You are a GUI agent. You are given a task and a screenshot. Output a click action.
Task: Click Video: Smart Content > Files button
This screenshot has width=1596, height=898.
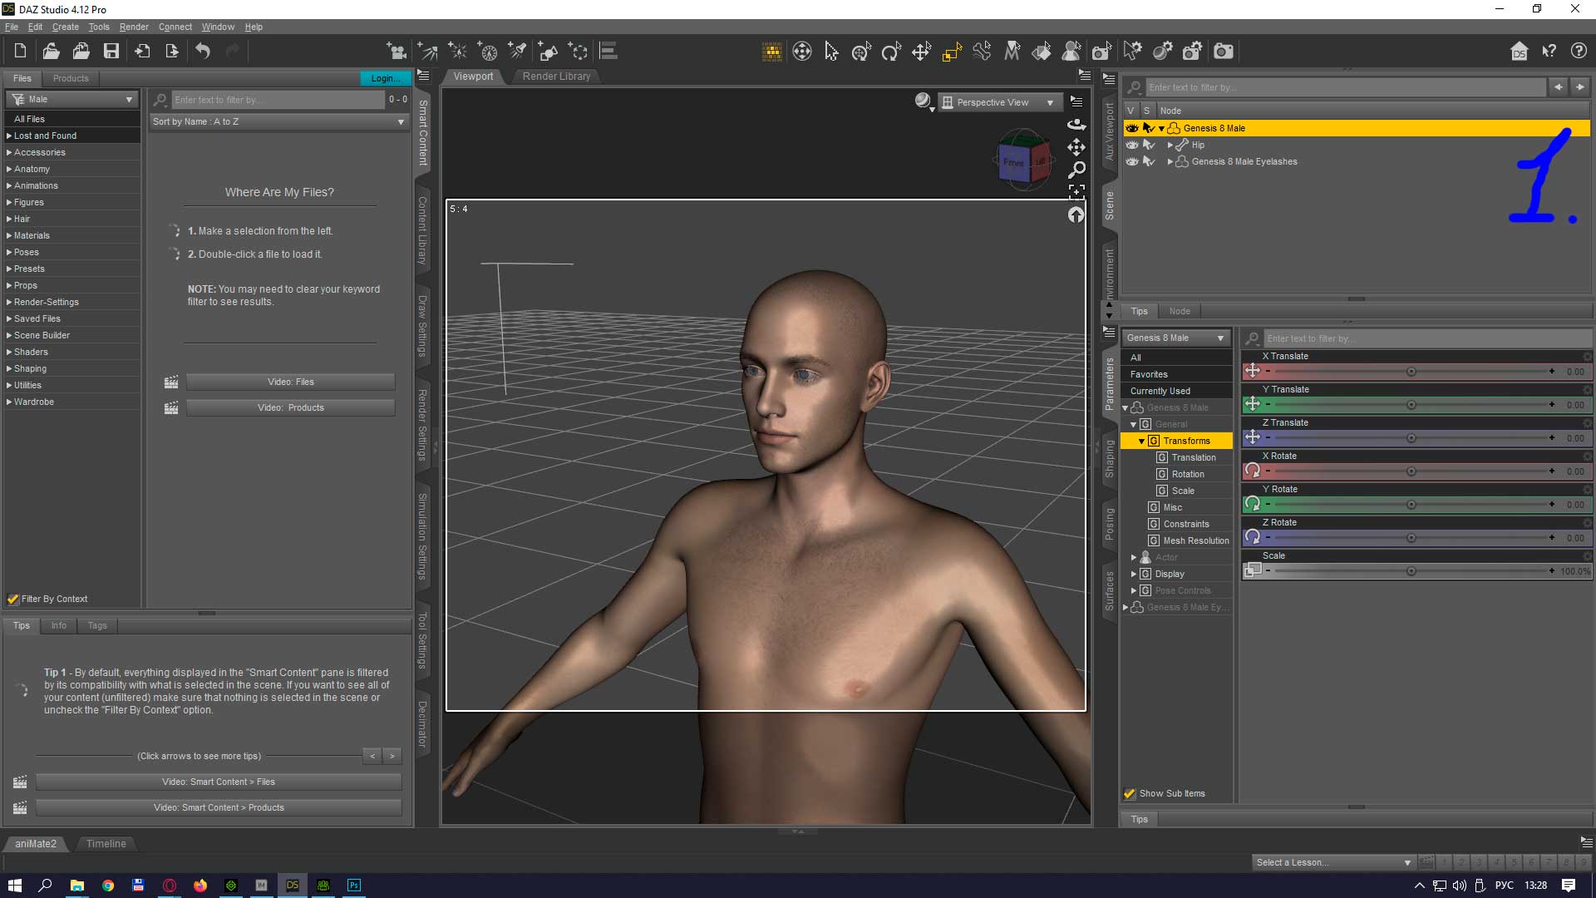click(x=219, y=782)
